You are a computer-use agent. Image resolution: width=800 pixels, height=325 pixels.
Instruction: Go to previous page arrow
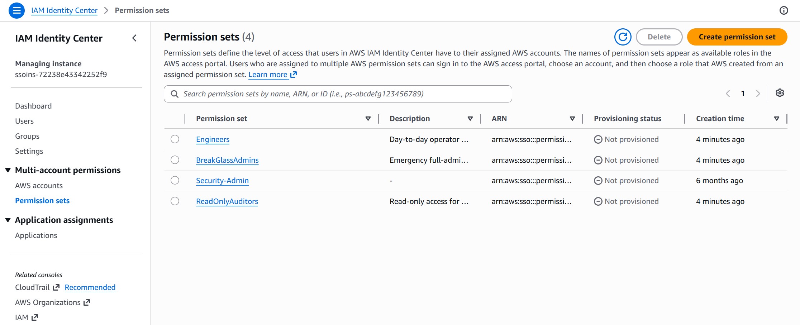(728, 94)
